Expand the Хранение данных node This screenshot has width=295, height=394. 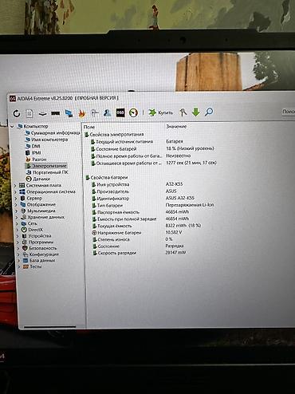tap(17, 218)
